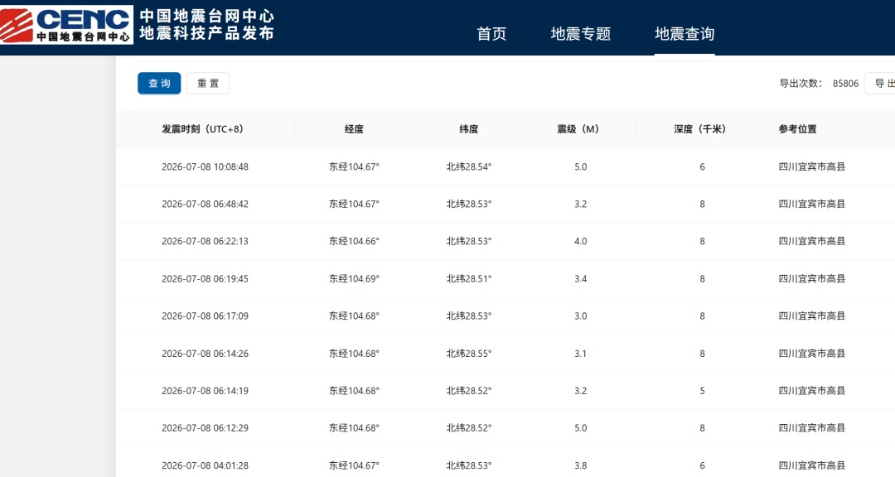This screenshot has width=895, height=477.
Task: Click magnitude 3.0 in the 06:17:09 row
Action: (x=580, y=316)
